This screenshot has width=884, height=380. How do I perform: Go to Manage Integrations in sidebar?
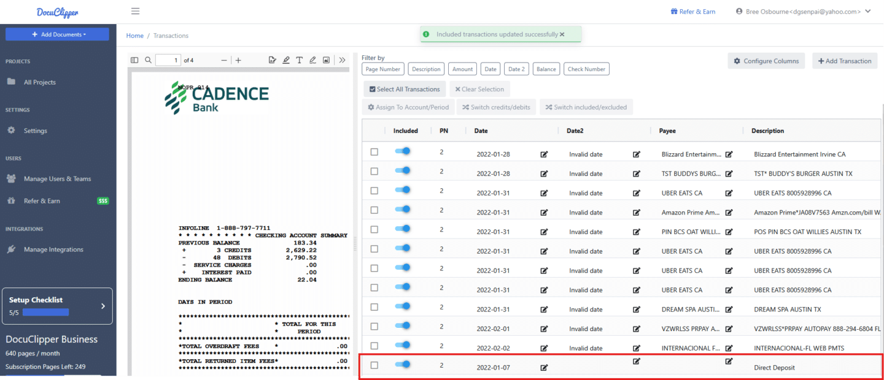tap(53, 249)
